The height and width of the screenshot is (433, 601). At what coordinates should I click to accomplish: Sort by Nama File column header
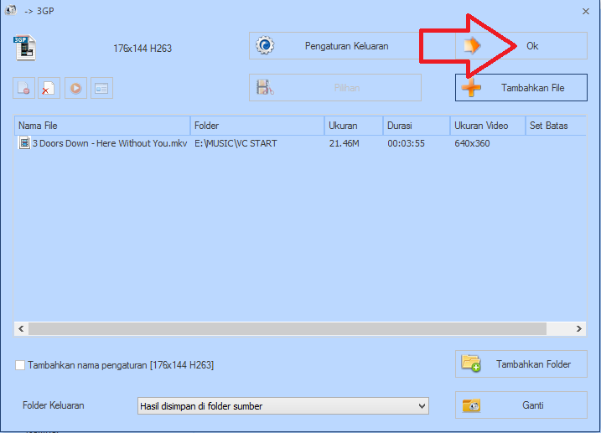tap(102, 126)
